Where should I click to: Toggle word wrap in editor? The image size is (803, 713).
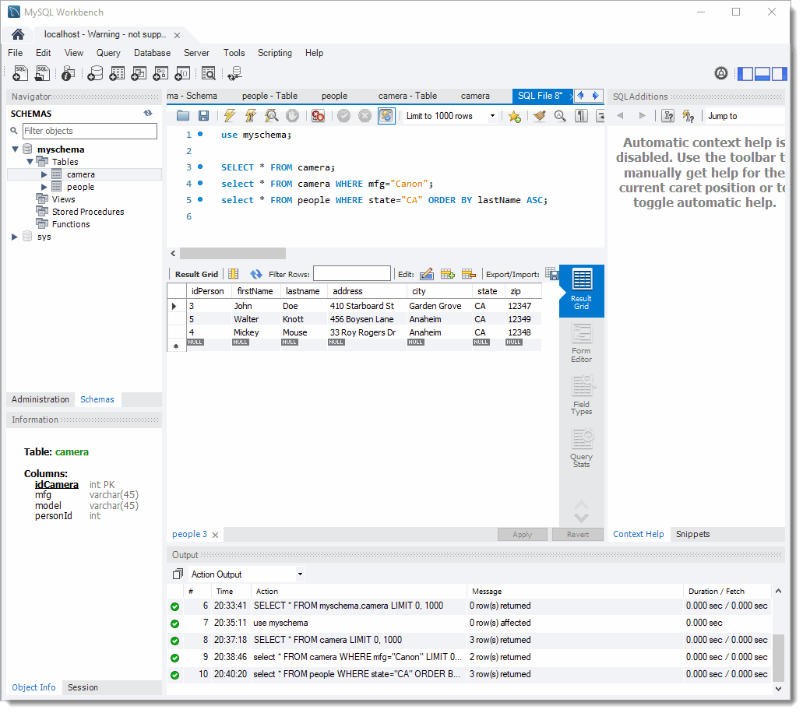point(600,116)
